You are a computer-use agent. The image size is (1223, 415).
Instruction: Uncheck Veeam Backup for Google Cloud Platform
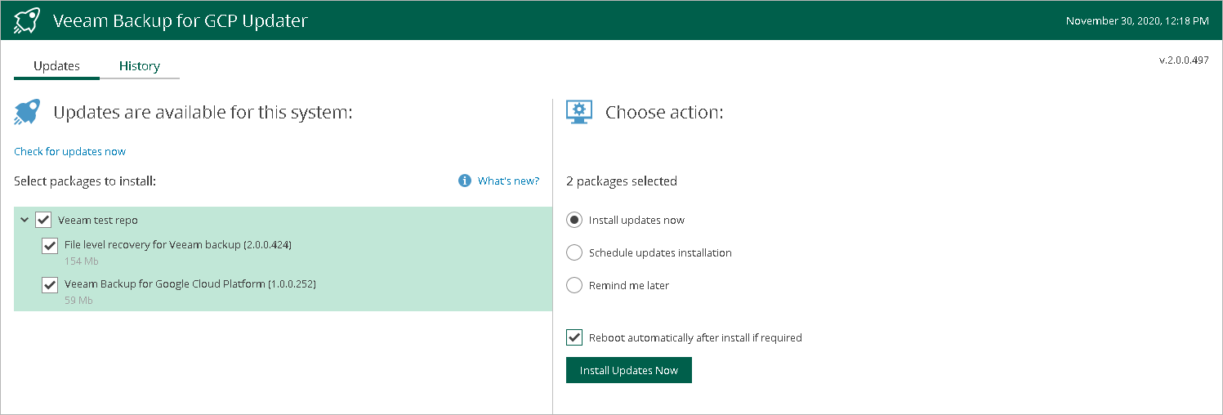tap(50, 284)
